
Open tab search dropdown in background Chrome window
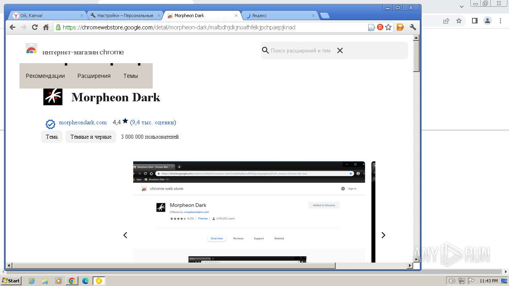pyautogui.click(x=462, y=6)
